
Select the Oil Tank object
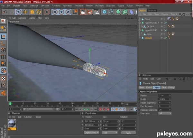click(x=150, y=27)
